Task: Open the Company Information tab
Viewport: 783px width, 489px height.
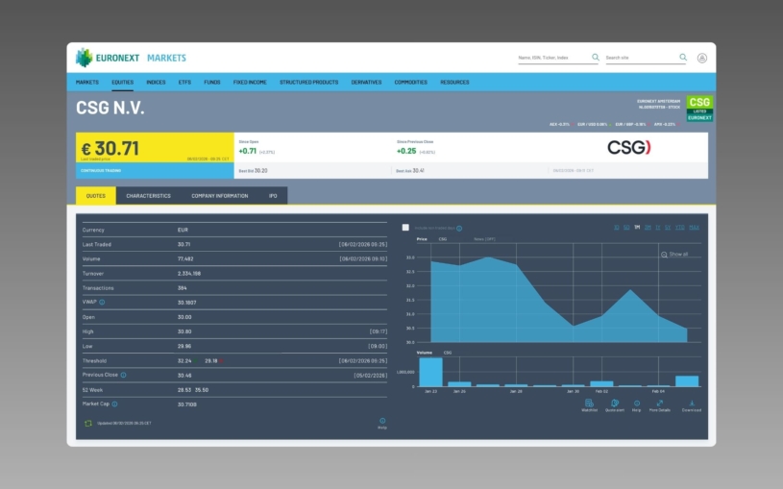Action: (x=219, y=195)
